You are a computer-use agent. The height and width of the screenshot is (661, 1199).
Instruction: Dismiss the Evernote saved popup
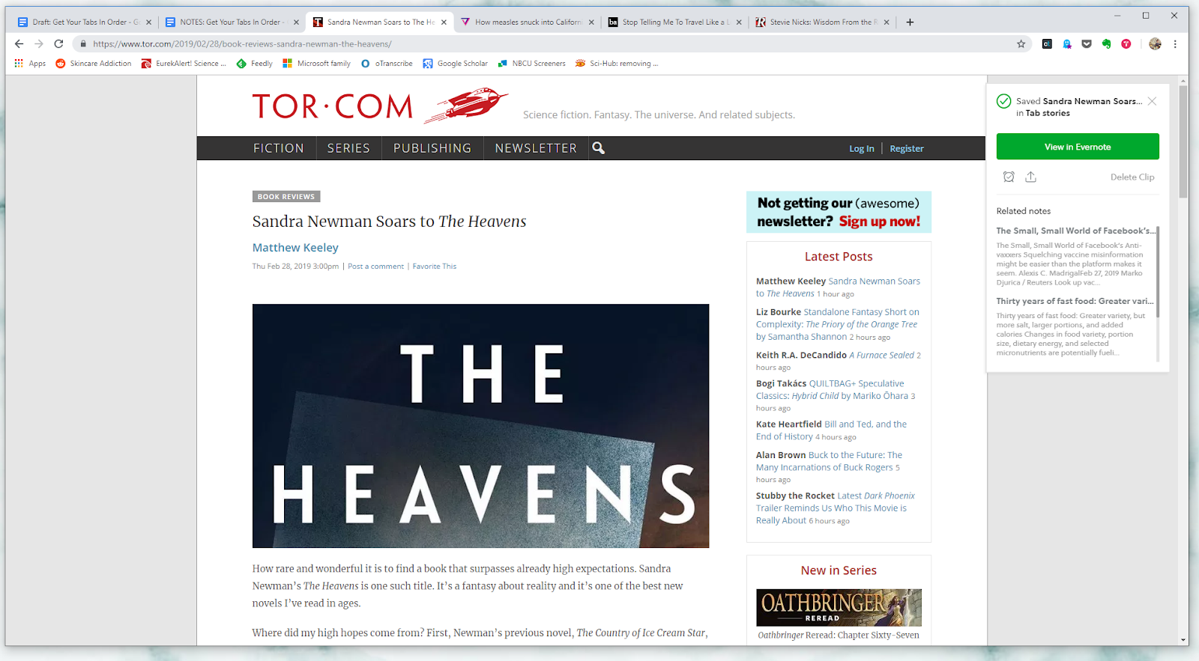pyautogui.click(x=1152, y=101)
